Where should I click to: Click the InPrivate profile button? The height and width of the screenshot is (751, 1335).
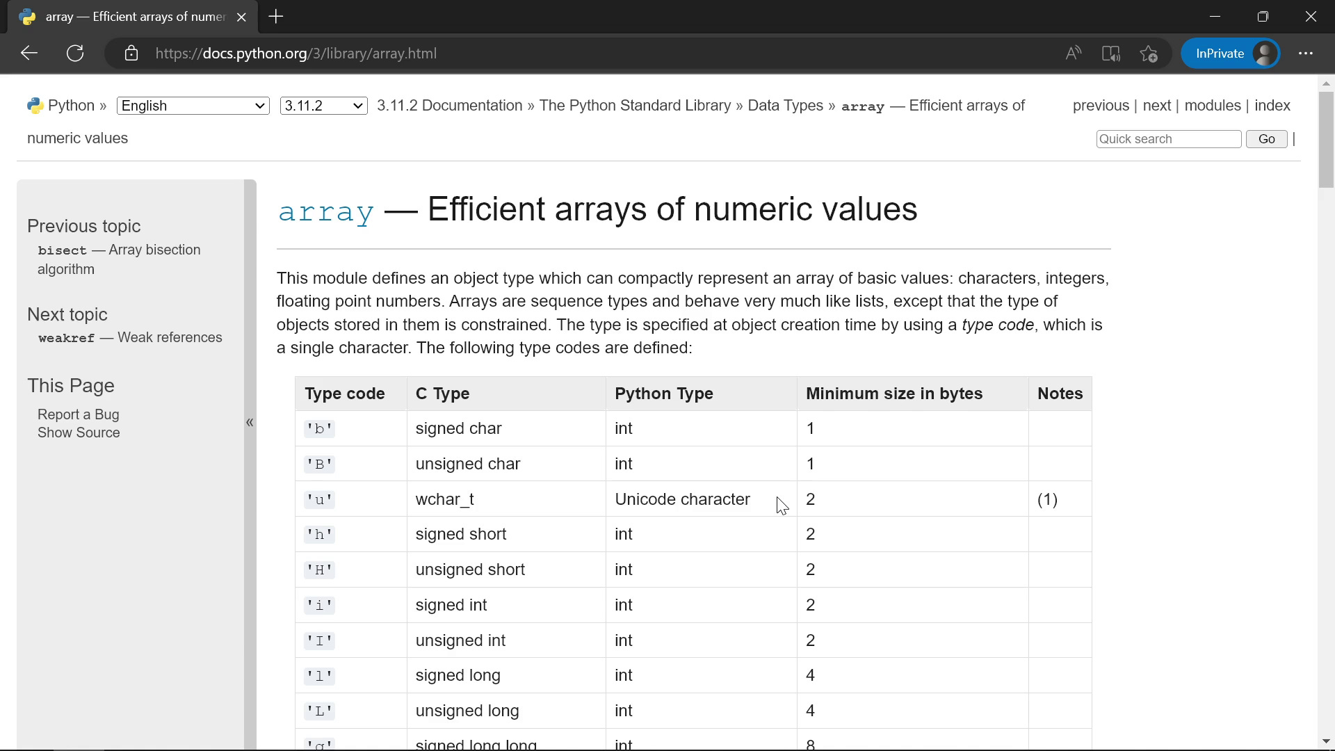1231,54
